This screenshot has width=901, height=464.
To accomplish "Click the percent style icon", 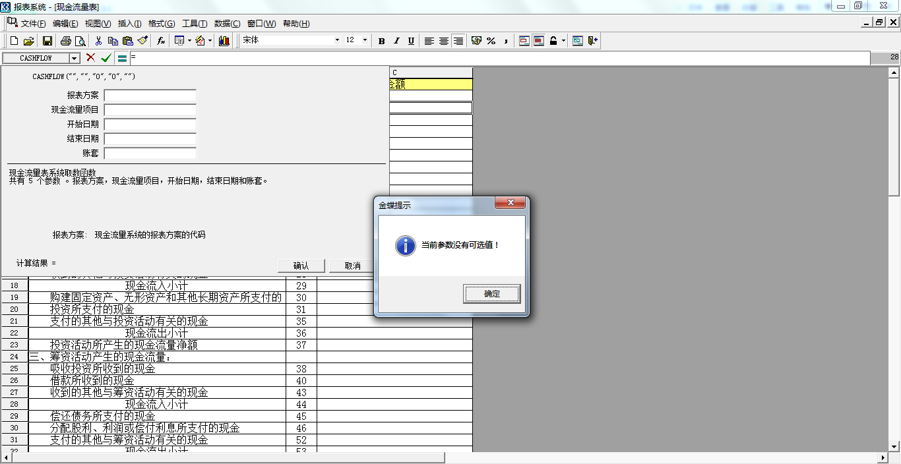I will pos(491,41).
